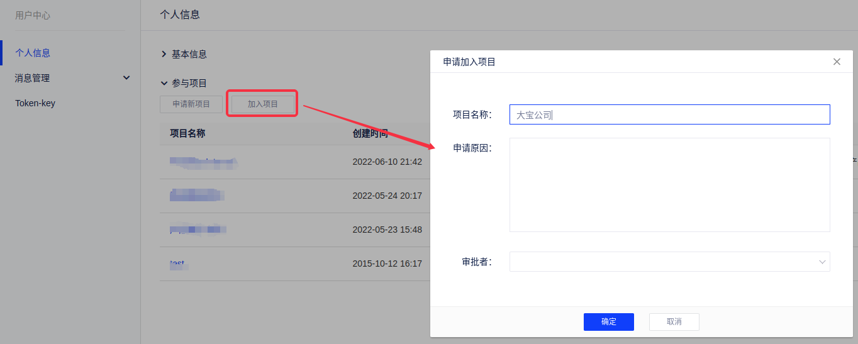This screenshot has height=344, width=858.
Task: Expand the 基本信息 section
Action: [164, 54]
